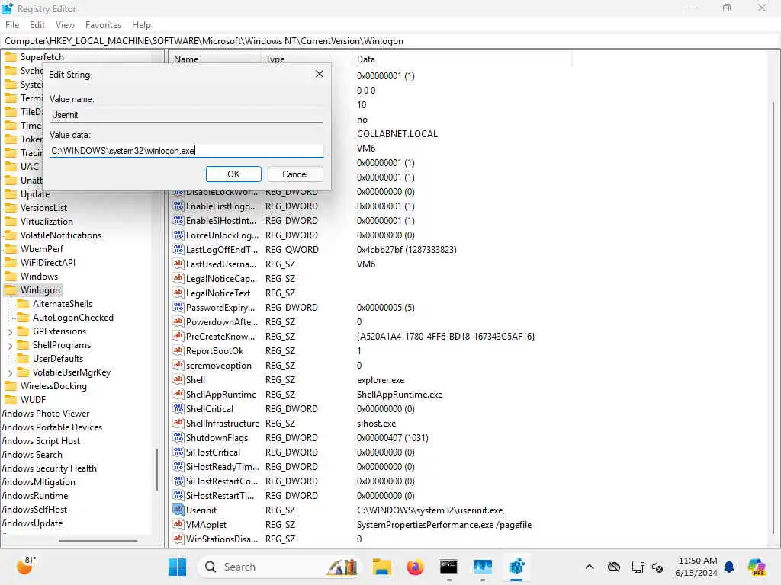Select the UserDefaults folder icon
This screenshot has width=781, height=585.
click(x=23, y=359)
